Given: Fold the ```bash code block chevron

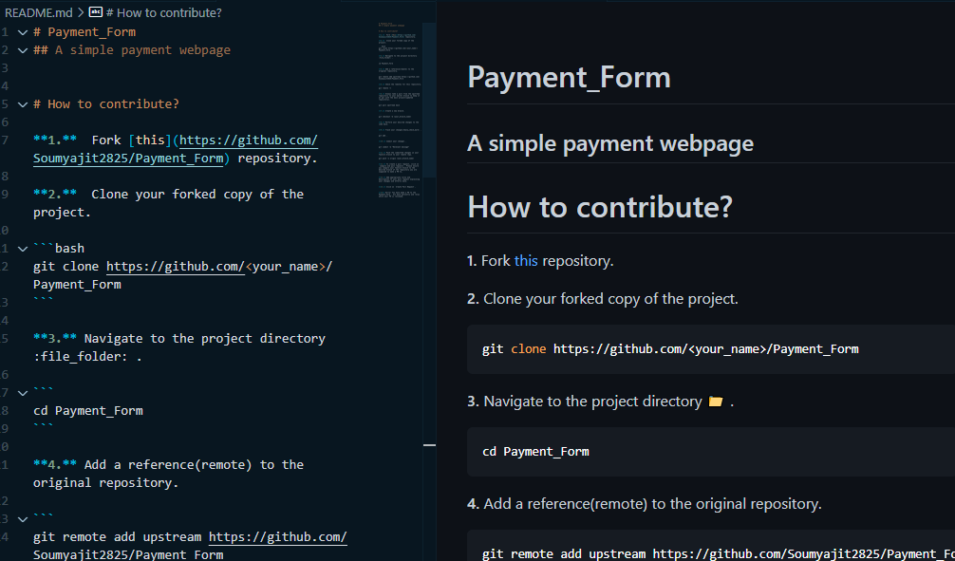Looking at the screenshot, I should [x=23, y=249].
